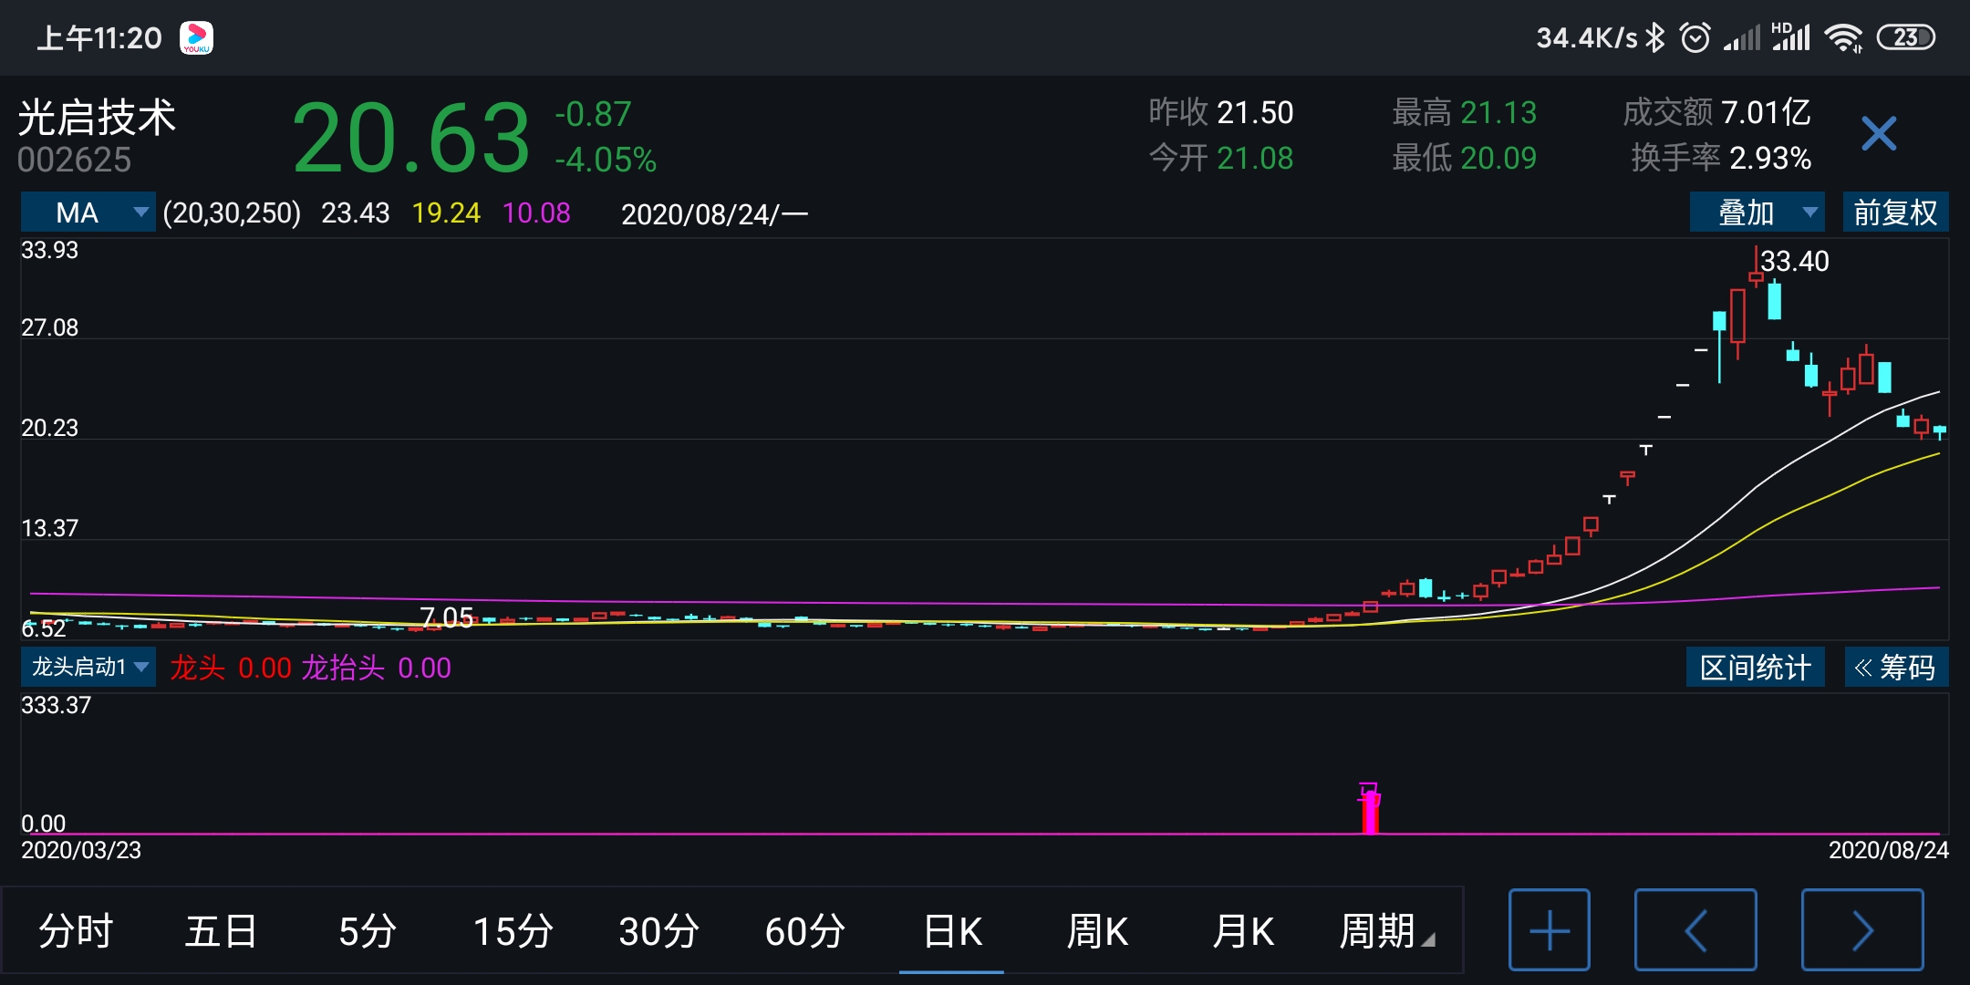Select the 周K weekly chart tab
The image size is (1970, 985).
1098,931
